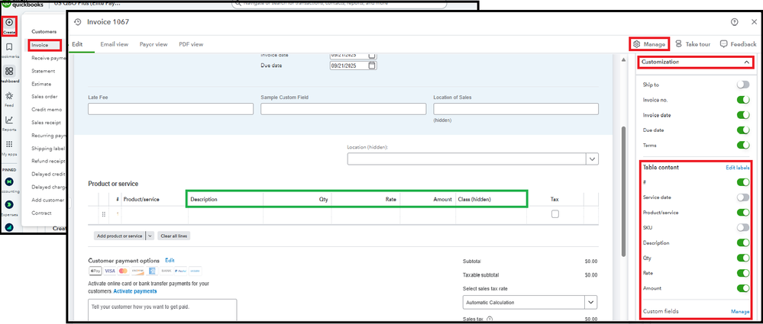Click Add product or service button
763x324 pixels.
pyautogui.click(x=120, y=236)
